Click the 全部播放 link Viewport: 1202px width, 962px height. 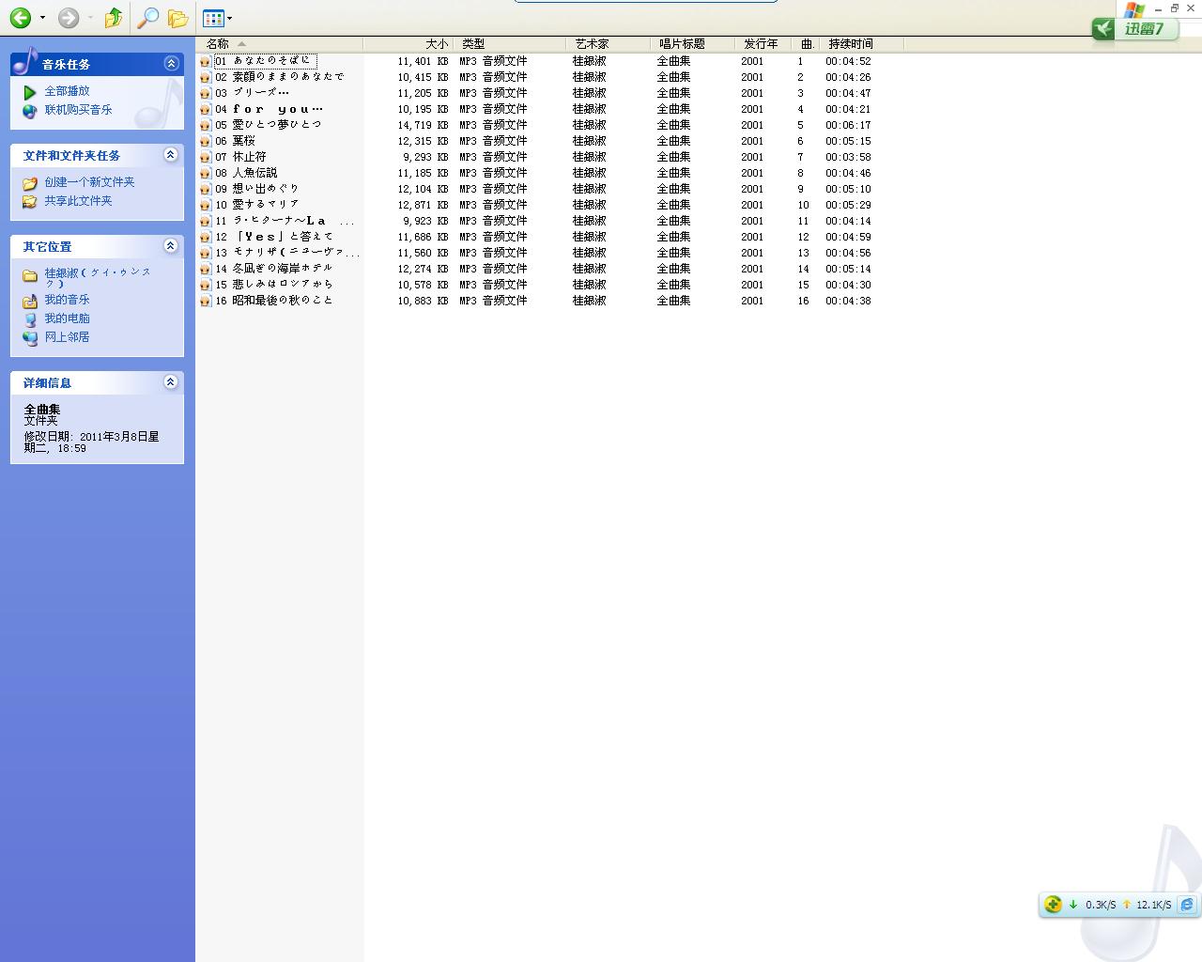[67, 91]
